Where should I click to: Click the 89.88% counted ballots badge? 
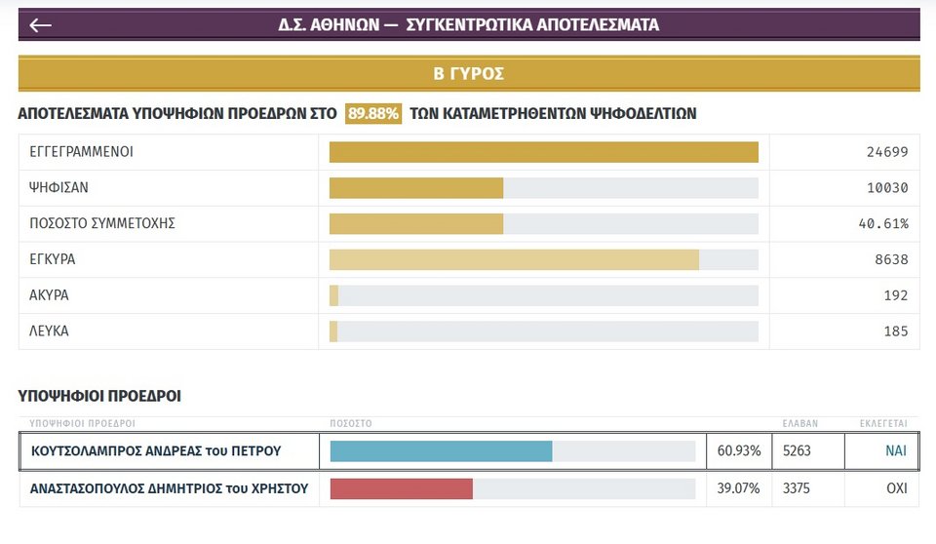[x=373, y=114]
